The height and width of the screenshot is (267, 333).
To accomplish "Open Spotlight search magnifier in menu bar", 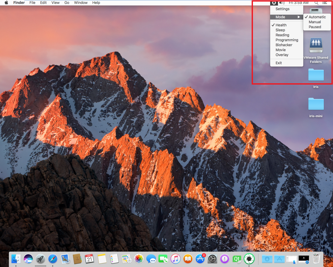I will (x=316, y=3).
